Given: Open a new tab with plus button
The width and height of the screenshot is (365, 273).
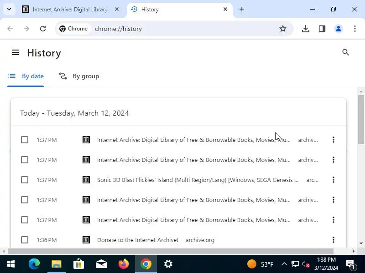Looking at the screenshot, I should (242, 9).
